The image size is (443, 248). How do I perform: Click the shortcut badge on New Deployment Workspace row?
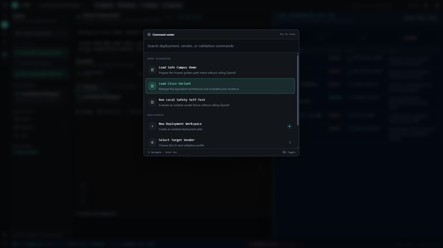pyautogui.click(x=289, y=126)
